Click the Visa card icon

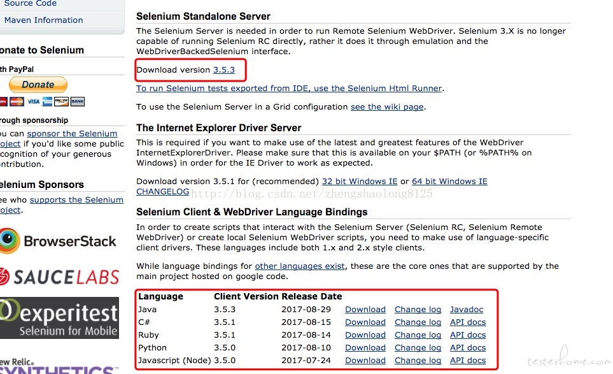34,102
